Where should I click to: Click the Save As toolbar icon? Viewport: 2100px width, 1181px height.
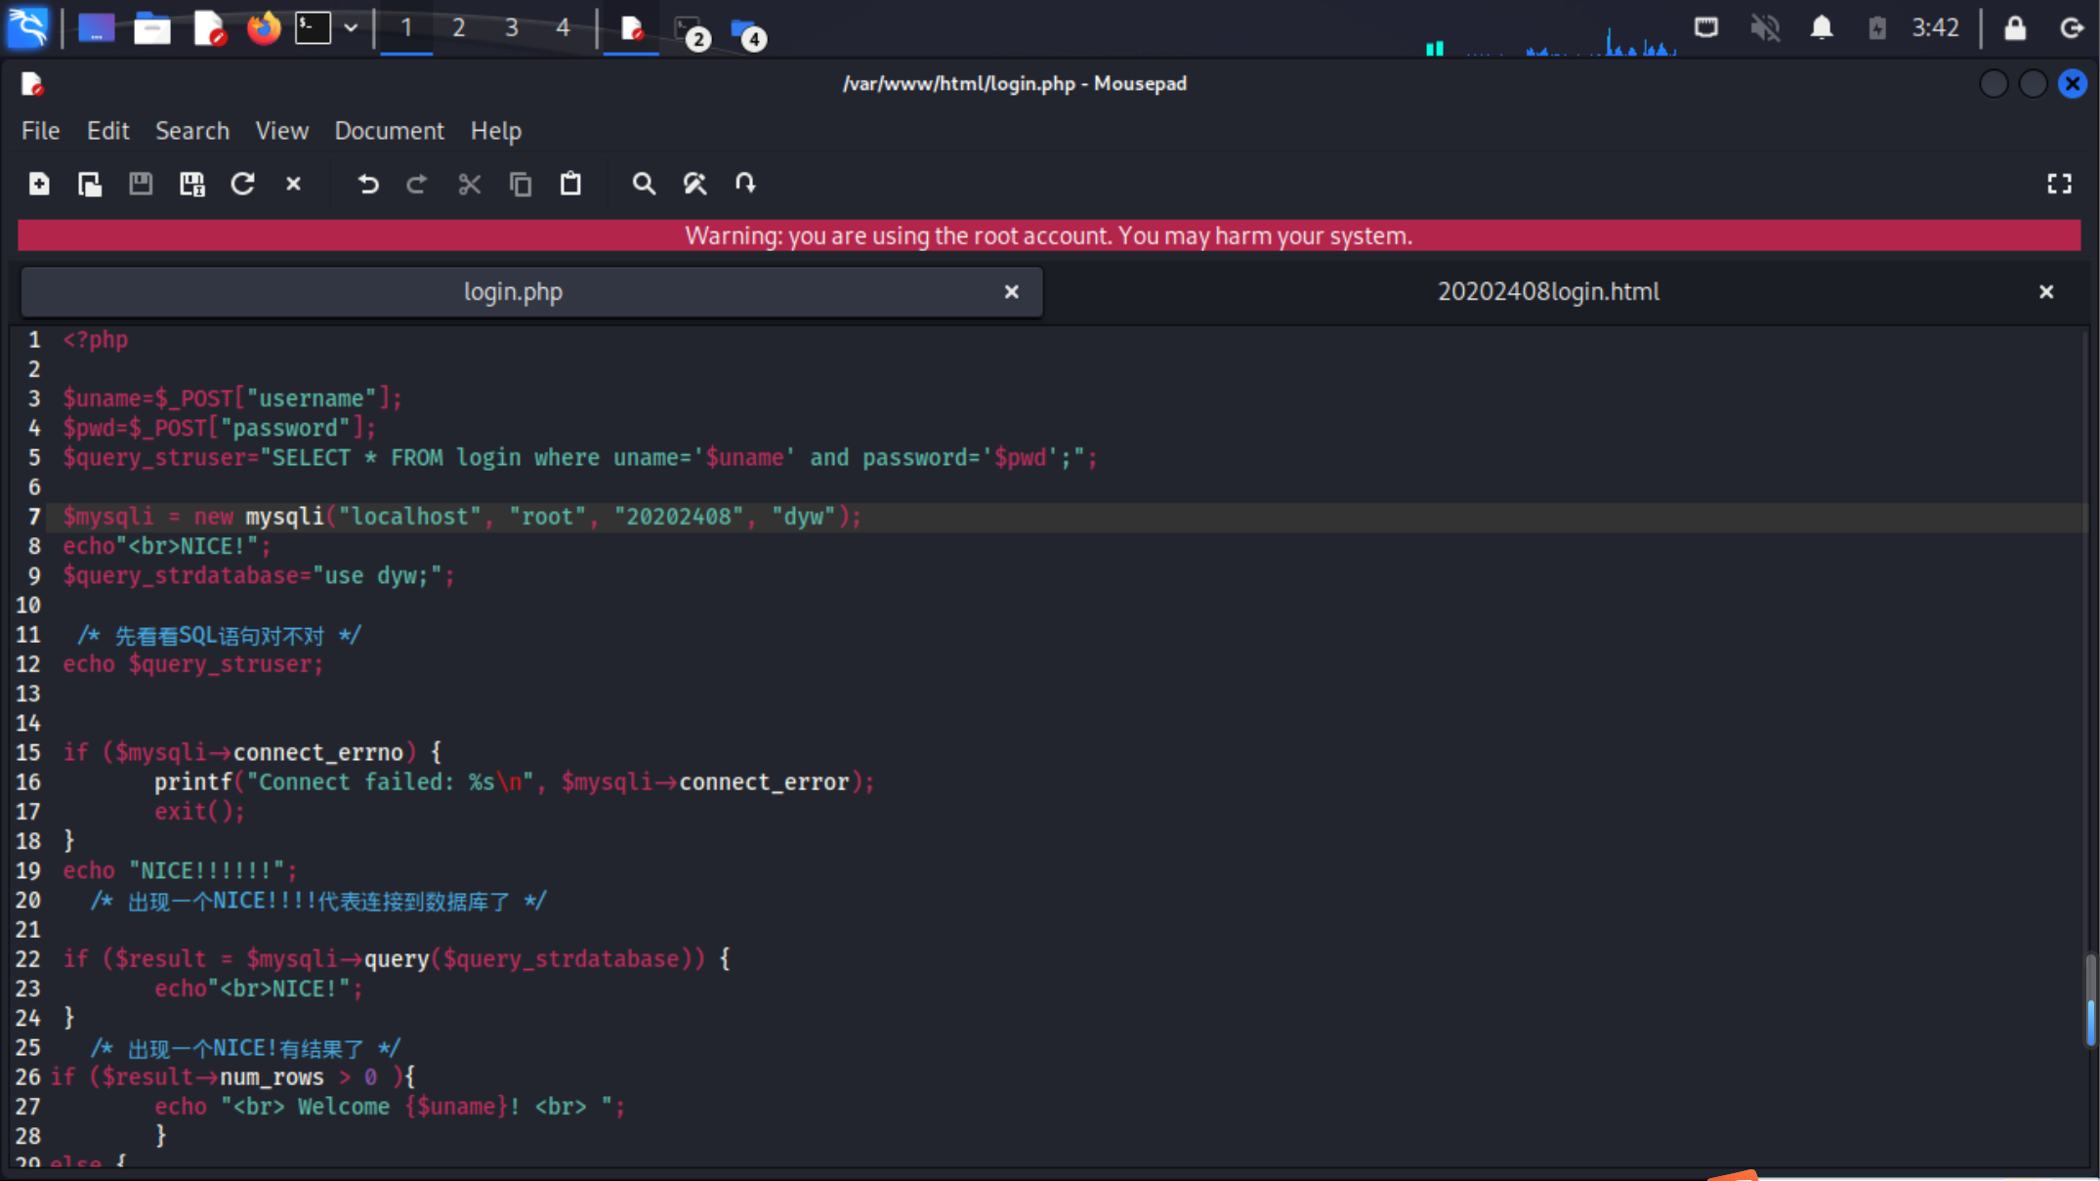click(192, 184)
